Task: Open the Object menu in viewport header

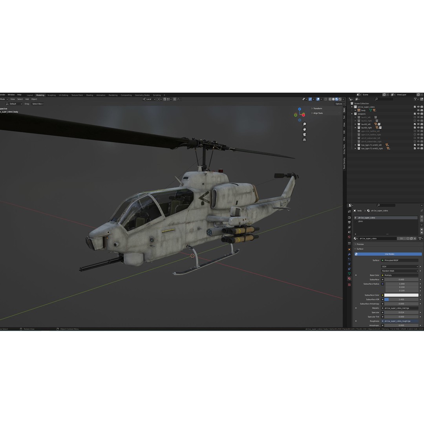Action: click(34, 99)
